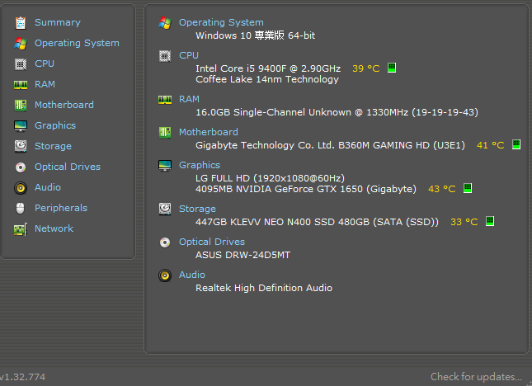This screenshot has height=386, width=532.
Task: Click the 16.0GB Single-Channel RAM text
Action: coord(337,112)
